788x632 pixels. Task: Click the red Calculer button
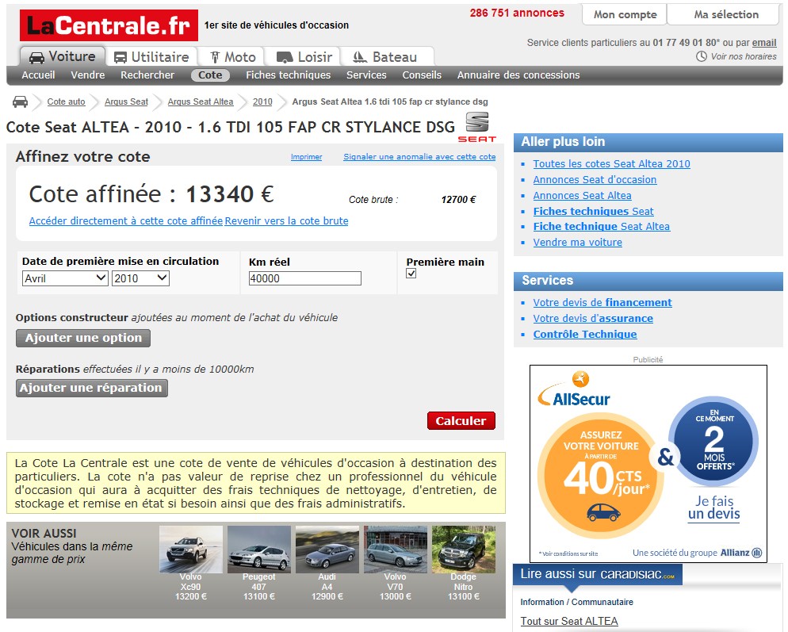pyautogui.click(x=461, y=421)
